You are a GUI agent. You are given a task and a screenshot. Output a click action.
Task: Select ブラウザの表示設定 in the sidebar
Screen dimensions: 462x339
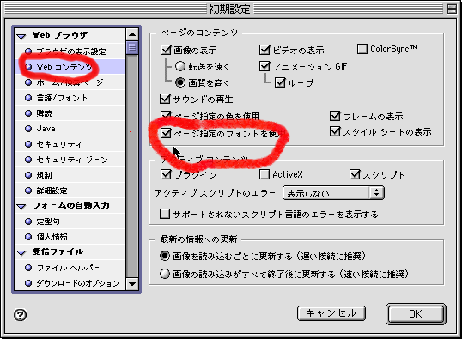pyautogui.click(x=70, y=51)
